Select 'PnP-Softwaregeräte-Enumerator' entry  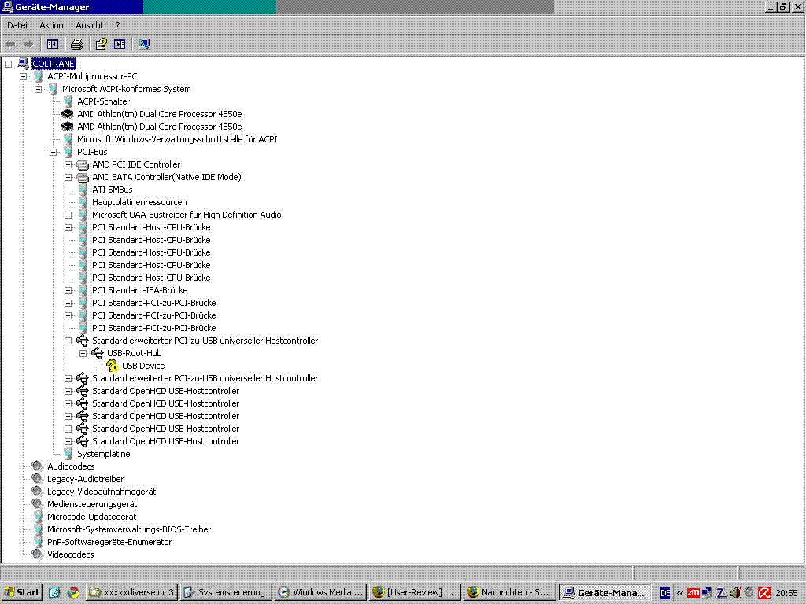[x=109, y=542]
